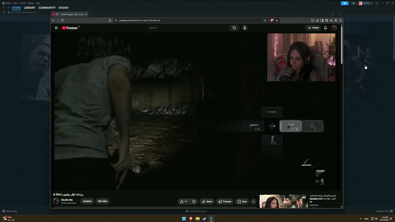Open ShoSh MA channel avatar
The width and height of the screenshot is (395, 222).
click(x=56, y=201)
